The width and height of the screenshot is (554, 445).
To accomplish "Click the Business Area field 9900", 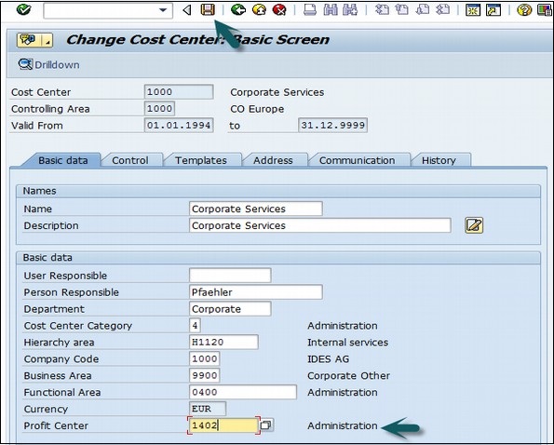I will 204,375.
